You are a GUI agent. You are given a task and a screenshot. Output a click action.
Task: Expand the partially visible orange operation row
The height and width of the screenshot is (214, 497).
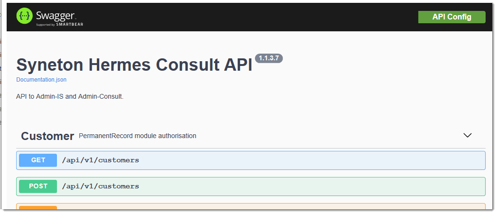[x=251, y=206]
